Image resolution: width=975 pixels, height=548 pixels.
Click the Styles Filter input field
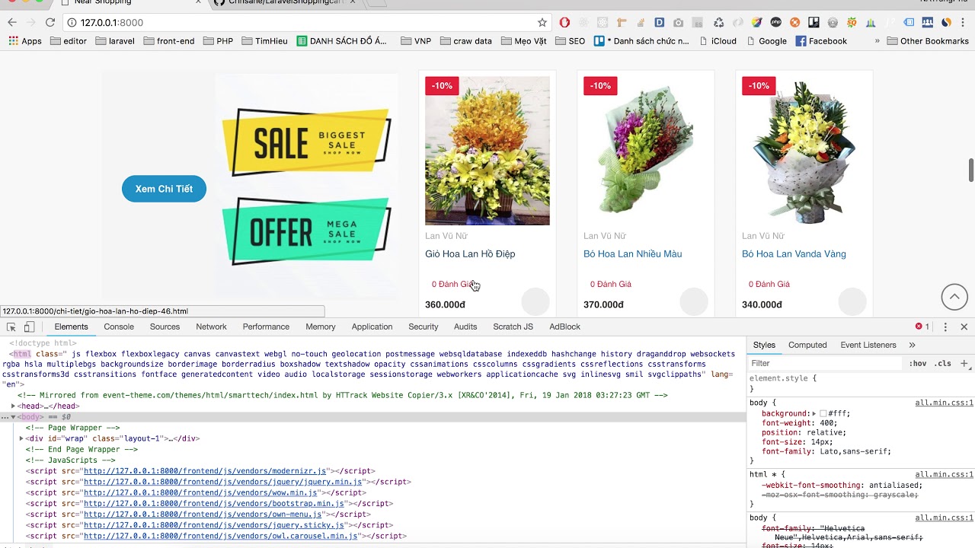[826, 364]
